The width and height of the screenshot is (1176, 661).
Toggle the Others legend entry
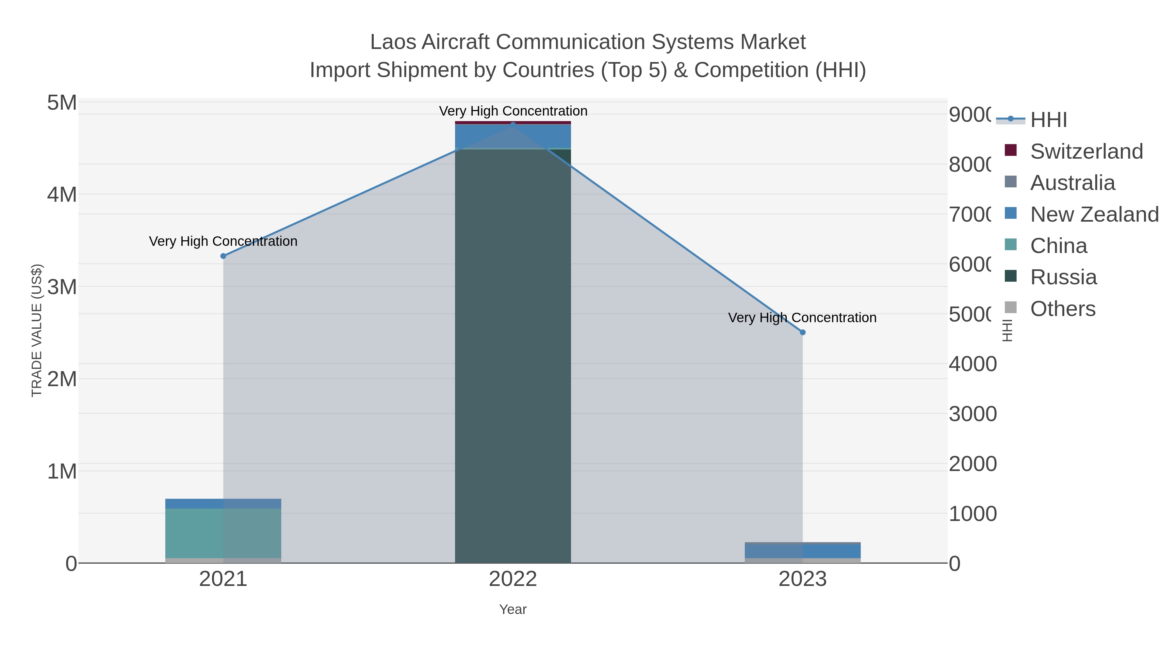(x=1050, y=308)
